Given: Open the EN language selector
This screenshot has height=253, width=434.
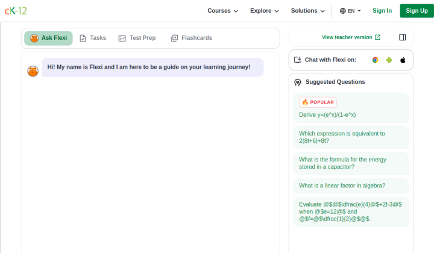Looking at the screenshot, I should [350, 11].
